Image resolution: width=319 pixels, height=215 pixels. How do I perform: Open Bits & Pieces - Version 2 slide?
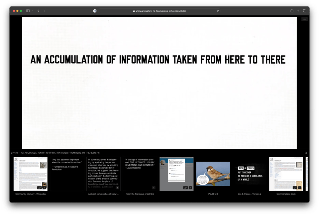point(250,174)
